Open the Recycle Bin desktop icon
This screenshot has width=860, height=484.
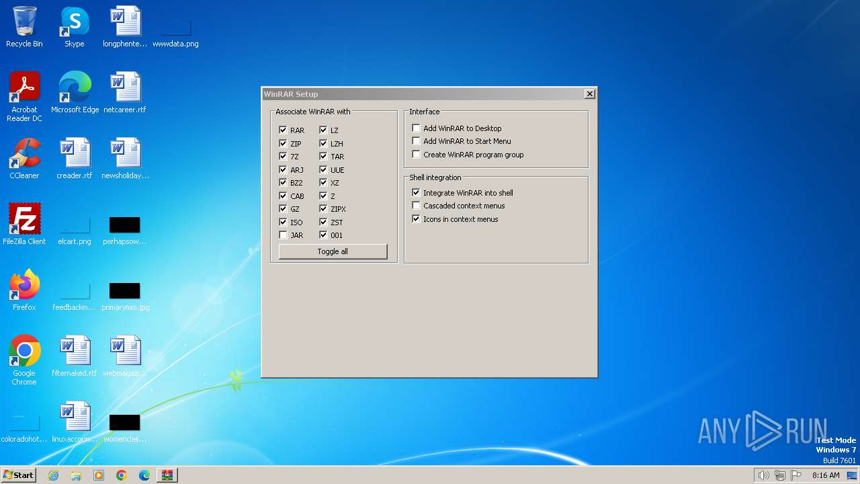click(x=25, y=27)
